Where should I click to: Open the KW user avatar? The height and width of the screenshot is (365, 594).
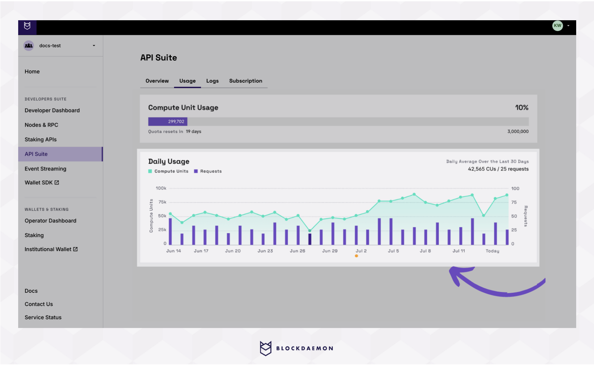[x=557, y=25]
